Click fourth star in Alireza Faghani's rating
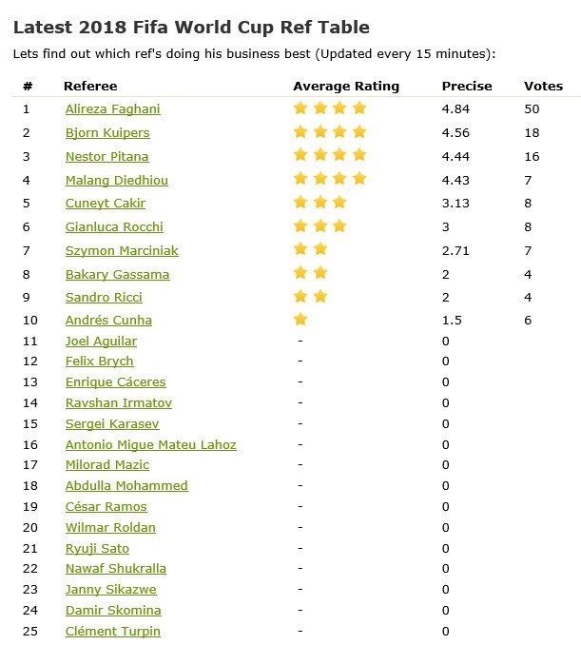Viewport: 581px width, 645px height. coord(358,108)
